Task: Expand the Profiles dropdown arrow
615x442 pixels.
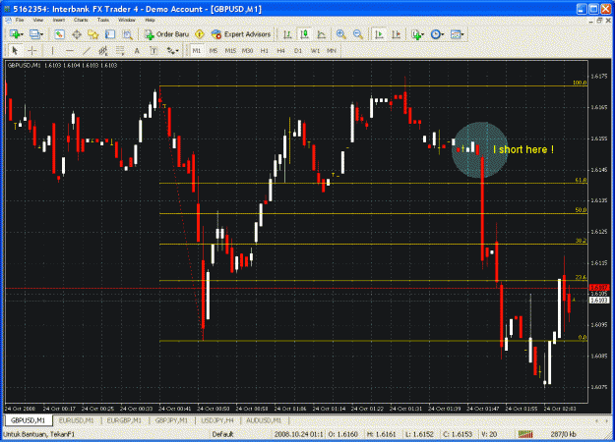Action: tap(41, 34)
